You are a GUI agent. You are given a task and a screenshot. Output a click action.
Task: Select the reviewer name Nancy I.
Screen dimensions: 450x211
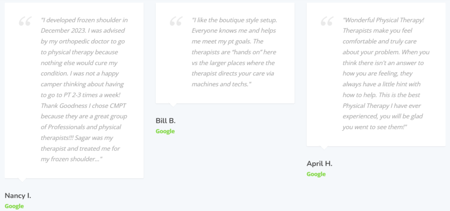18,196
